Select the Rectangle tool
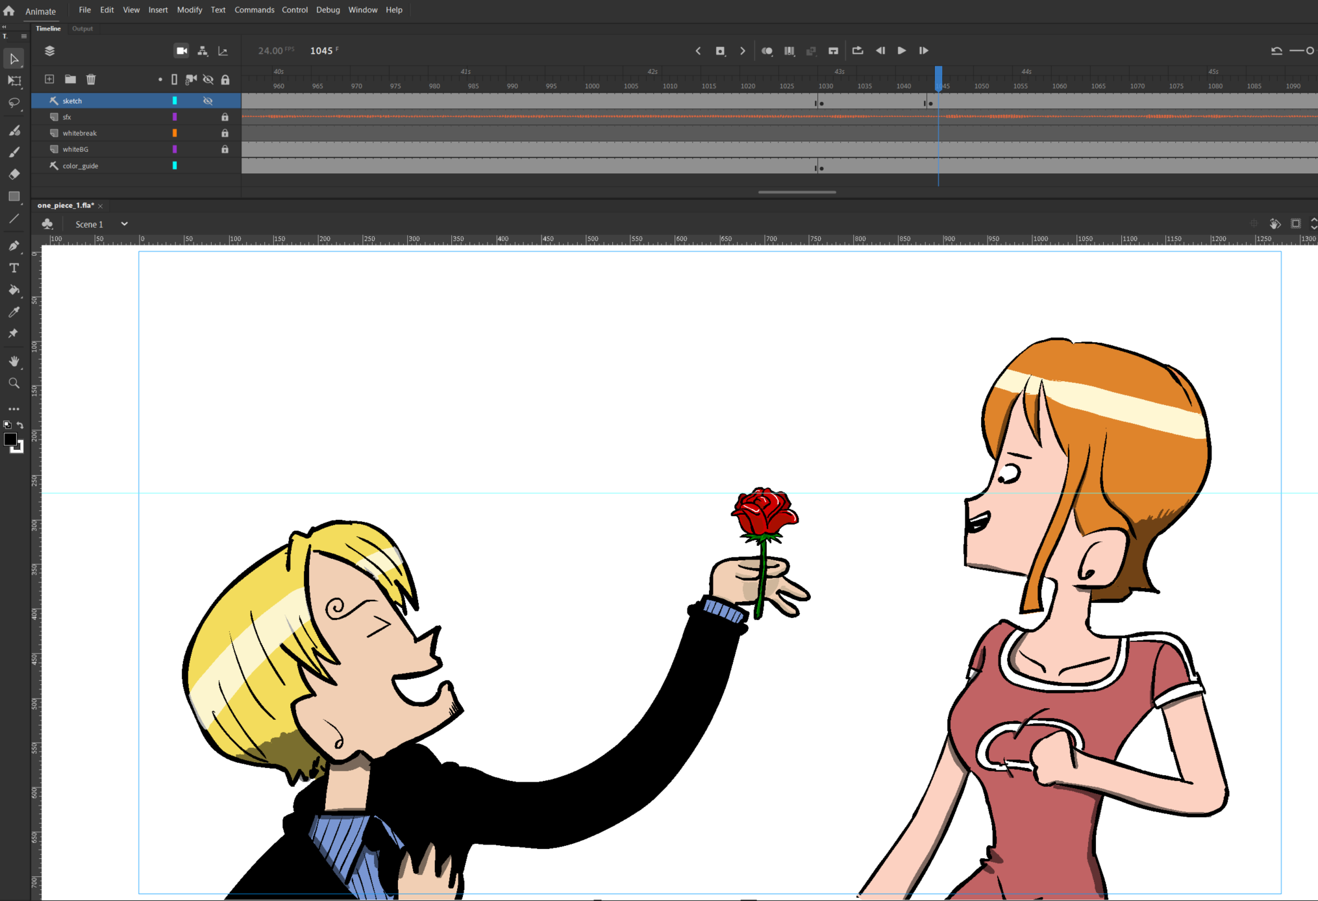This screenshot has height=901, width=1318. pyautogui.click(x=14, y=196)
